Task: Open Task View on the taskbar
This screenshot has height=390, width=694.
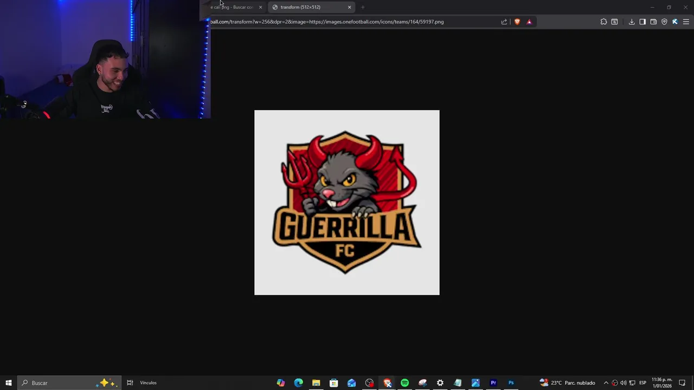Action: [130, 383]
